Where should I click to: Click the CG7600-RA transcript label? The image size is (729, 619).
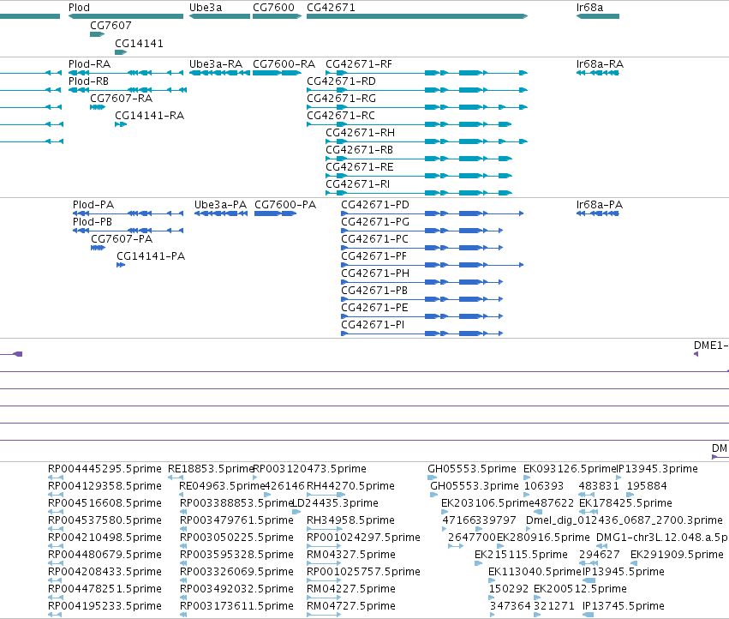point(284,64)
